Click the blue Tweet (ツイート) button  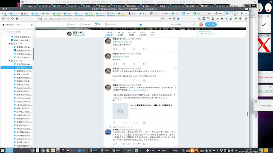[211, 24]
